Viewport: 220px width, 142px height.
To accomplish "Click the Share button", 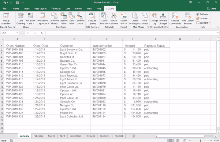I will [x=211, y=9].
